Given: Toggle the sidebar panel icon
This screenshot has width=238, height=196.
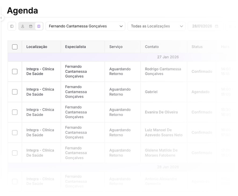Looking at the screenshot, I should pyautogui.click(x=12, y=26).
